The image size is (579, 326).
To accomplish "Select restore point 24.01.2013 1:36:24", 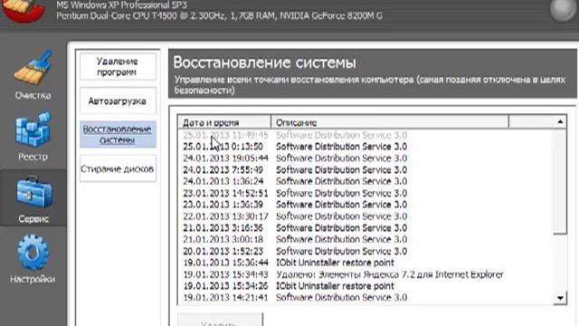I will [x=365, y=181].
